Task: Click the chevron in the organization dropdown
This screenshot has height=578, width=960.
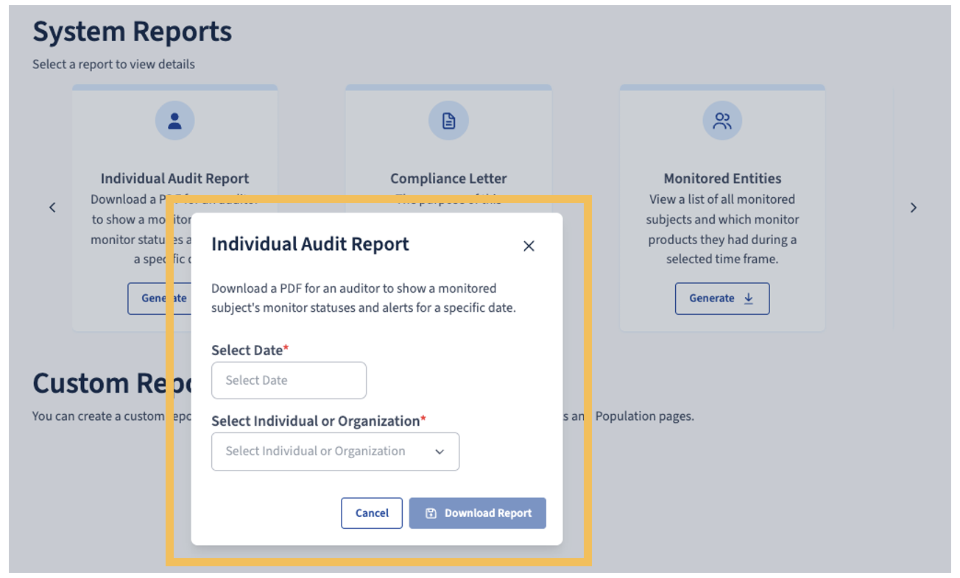Action: 440,452
